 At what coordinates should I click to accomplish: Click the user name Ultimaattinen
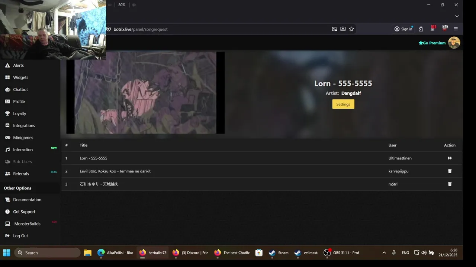400,158
